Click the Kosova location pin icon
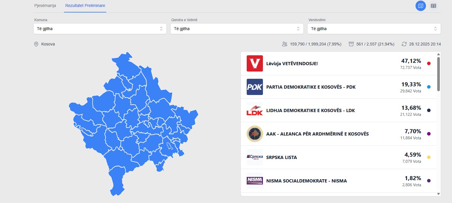The image size is (452, 203). tap(36, 44)
